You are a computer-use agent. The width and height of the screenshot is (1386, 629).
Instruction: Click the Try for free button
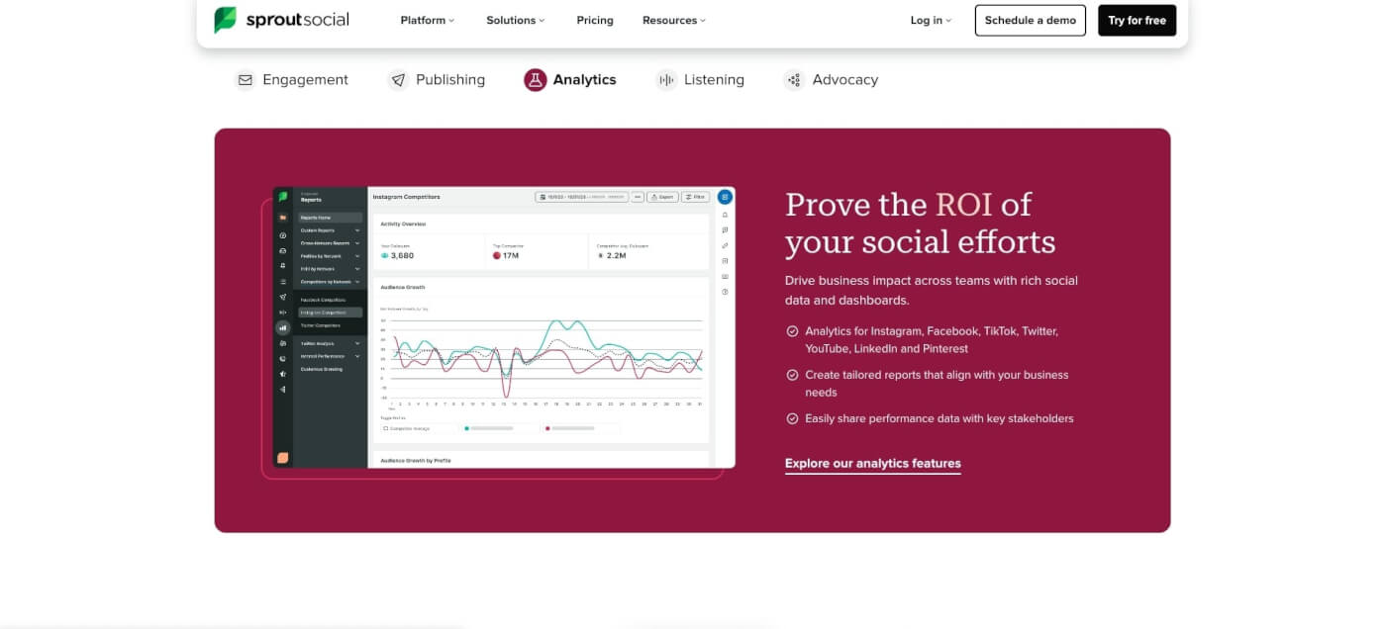[1137, 19]
